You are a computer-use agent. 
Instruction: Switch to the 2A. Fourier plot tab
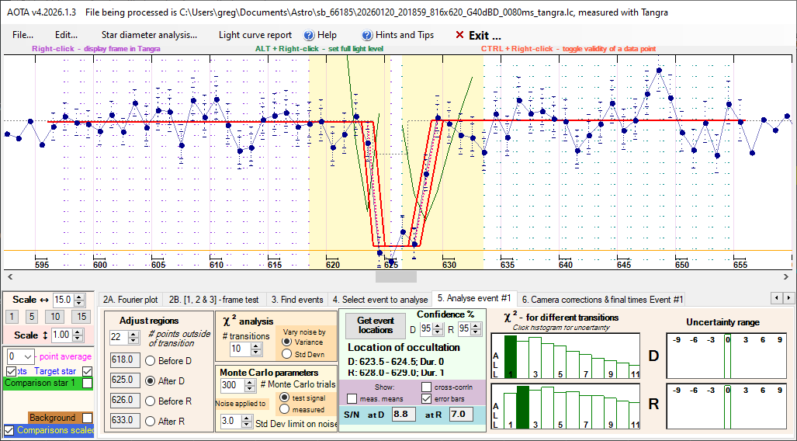(130, 299)
